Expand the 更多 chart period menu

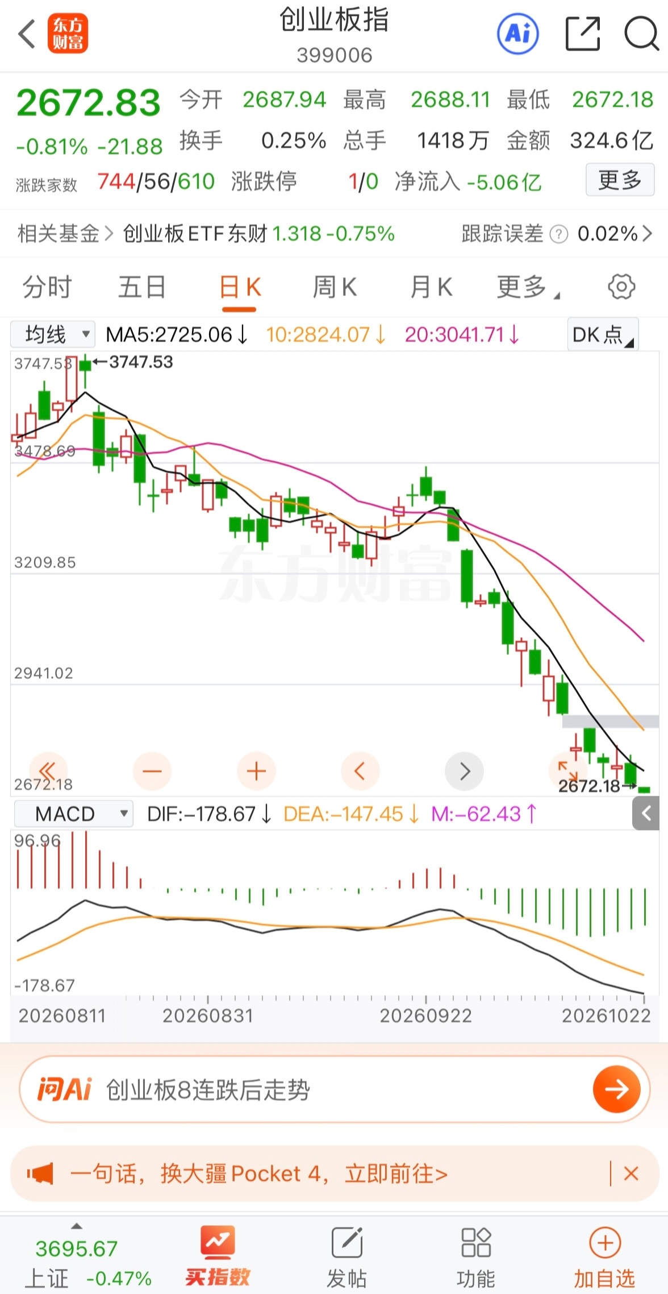[x=528, y=287]
